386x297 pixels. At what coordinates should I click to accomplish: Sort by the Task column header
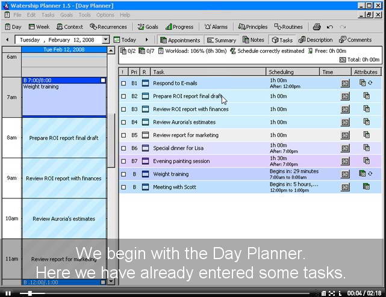(x=208, y=72)
